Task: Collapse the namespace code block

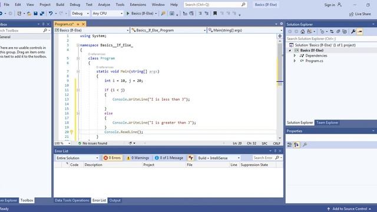Action: click(x=78, y=45)
